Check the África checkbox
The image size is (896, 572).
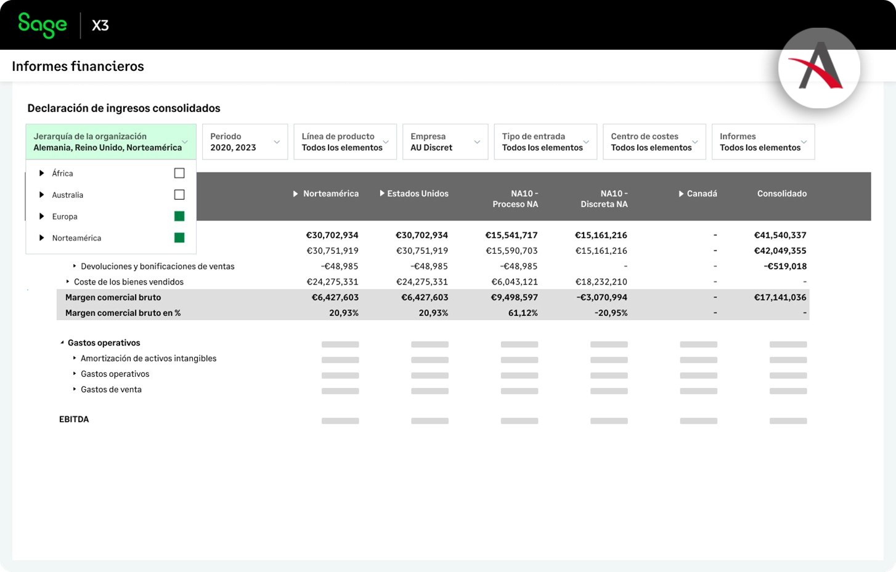coord(179,174)
